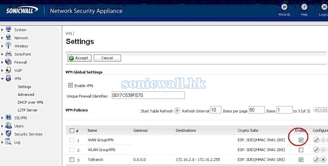Click the Security Services shield icon
The height and width of the screenshot is (166, 328).
(x=8, y=134)
